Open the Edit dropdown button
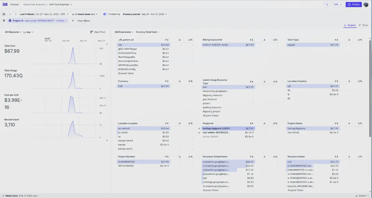The image size is (372, 198). click(338, 5)
